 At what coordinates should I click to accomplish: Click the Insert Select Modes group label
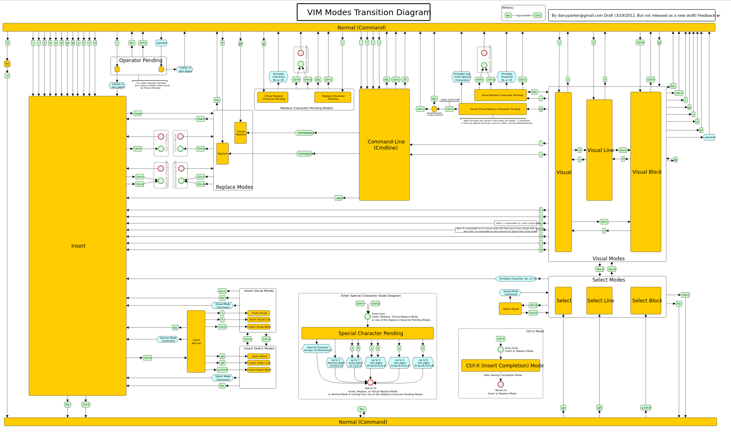click(259, 349)
